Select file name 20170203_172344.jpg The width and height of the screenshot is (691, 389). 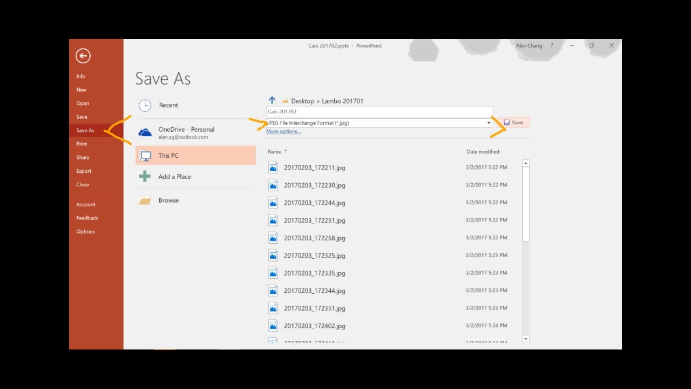click(314, 291)
